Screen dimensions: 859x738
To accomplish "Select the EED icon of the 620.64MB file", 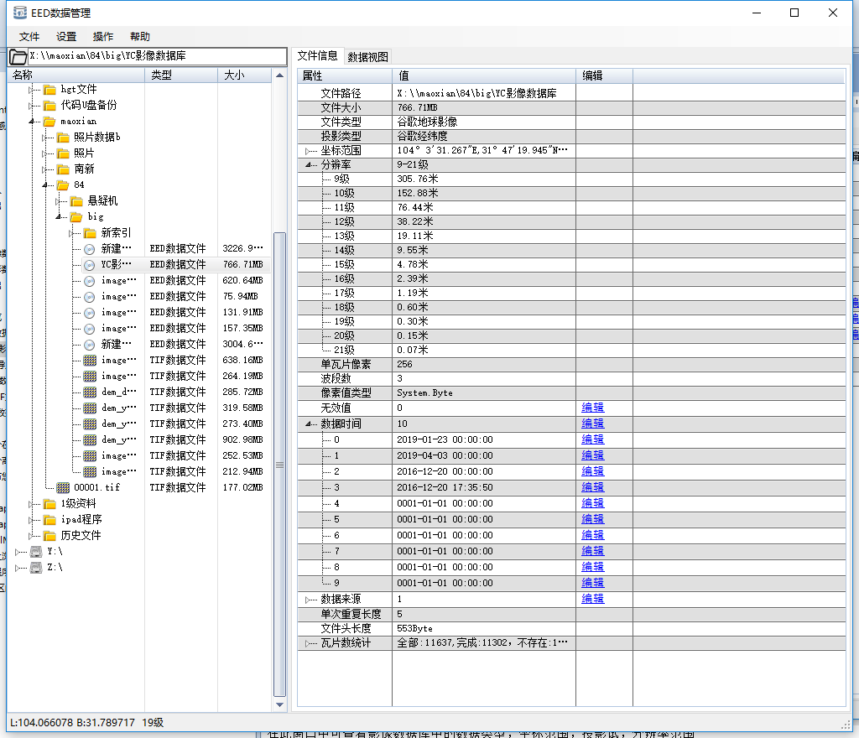I will click(x=90, y=280).
